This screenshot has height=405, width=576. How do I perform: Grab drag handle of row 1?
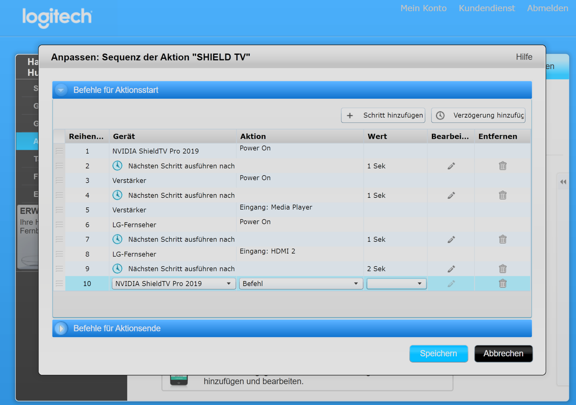(x=59, y=151)
